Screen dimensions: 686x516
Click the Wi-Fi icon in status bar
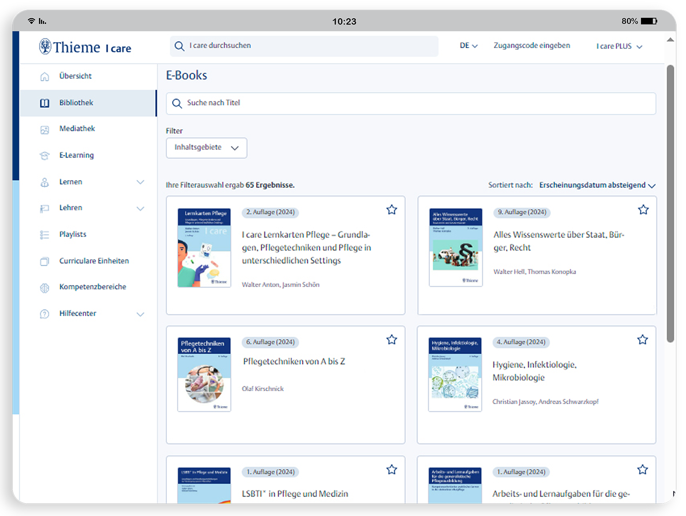(x=31, y=21)
